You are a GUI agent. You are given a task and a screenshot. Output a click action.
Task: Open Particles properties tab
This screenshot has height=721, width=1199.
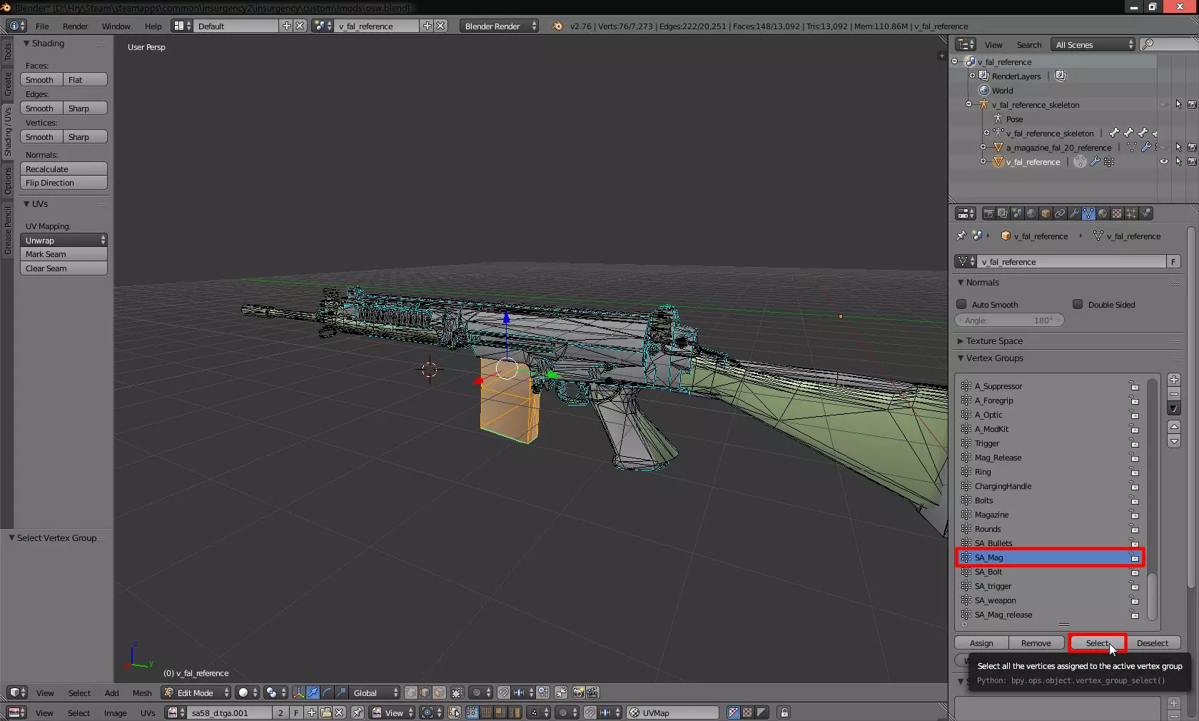coord(1131,213)
